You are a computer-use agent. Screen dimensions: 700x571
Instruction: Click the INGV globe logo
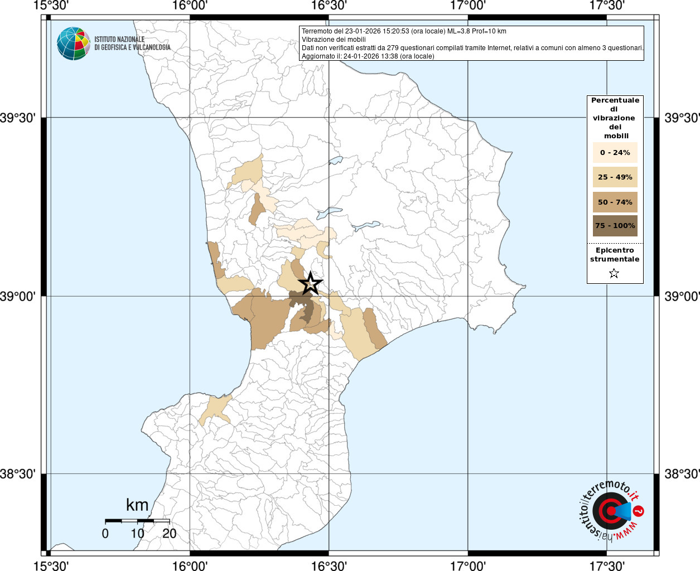pyautogui.click(x=74, y=43)
